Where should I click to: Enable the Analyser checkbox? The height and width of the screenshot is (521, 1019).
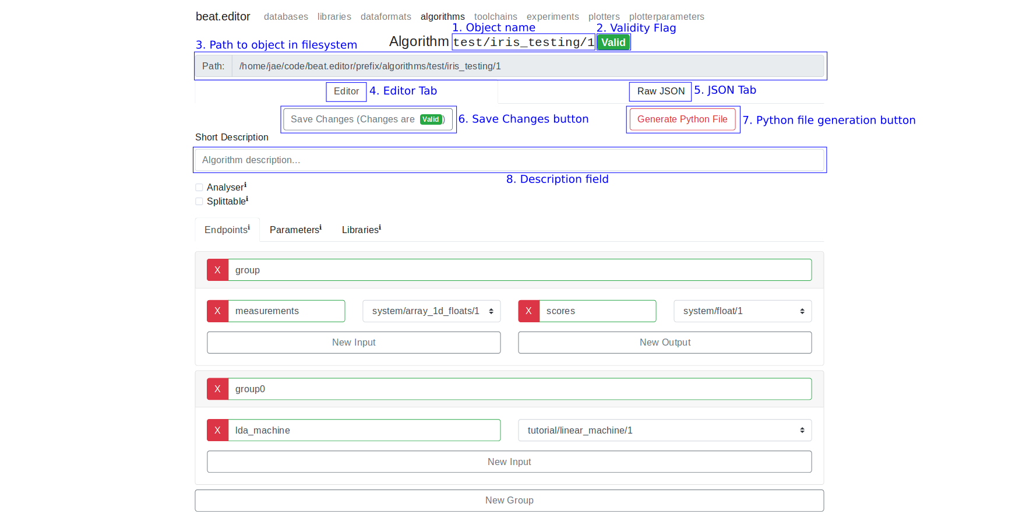pyautogui.click(x=199, y=188)
